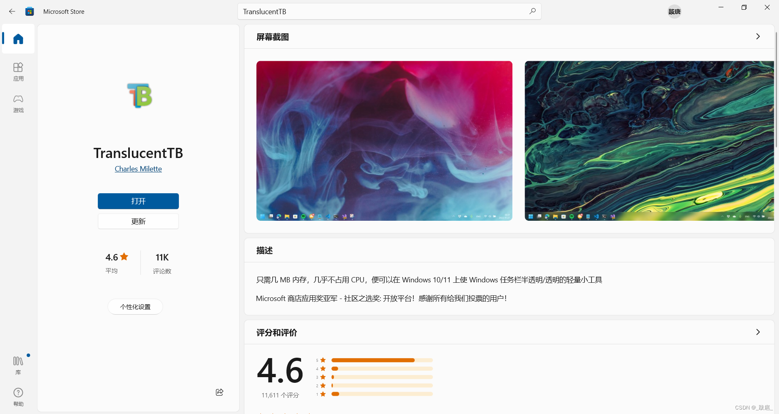This screenshot has height=414, width=779.
Task: Click the 更新 (Update) button
Action: coord(138,221)
